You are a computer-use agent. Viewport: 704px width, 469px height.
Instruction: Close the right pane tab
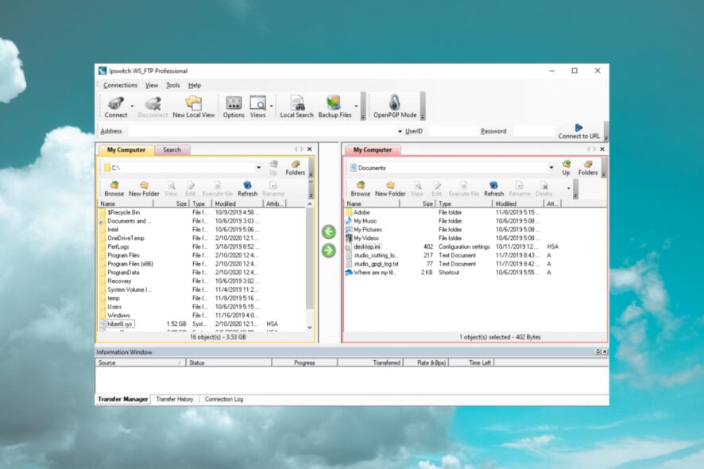[x=602, y=149]
